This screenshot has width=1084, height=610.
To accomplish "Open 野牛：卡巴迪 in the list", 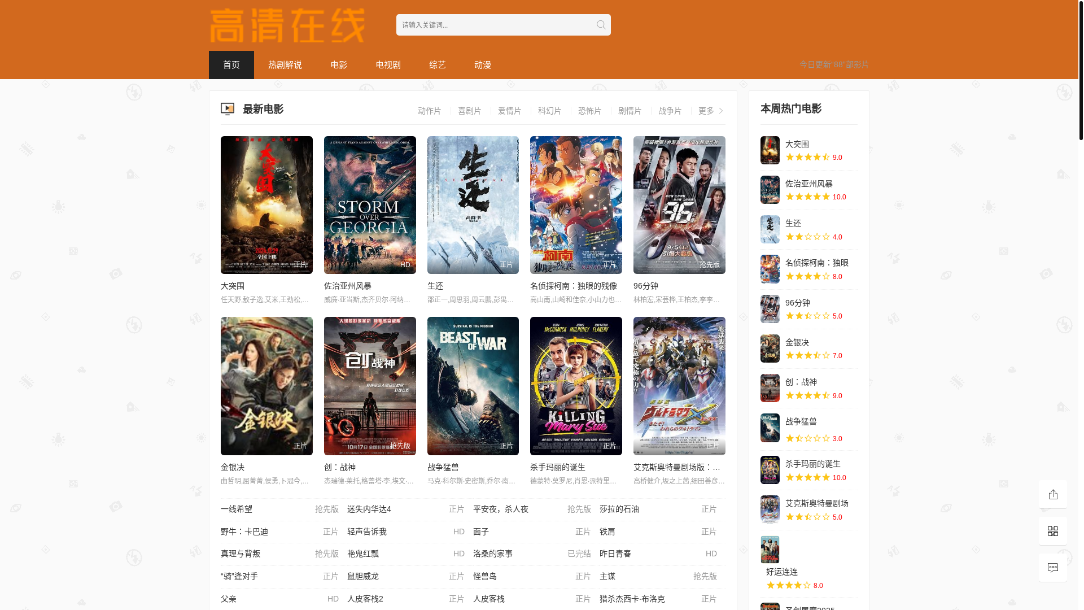I will click(x=244, y=531).
